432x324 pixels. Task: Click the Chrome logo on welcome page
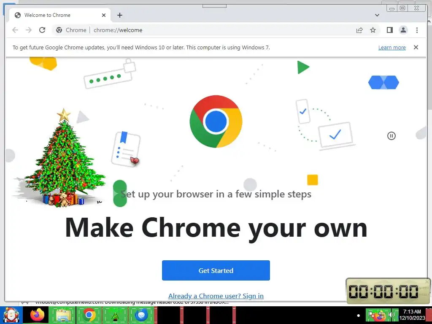coord(216,121)
